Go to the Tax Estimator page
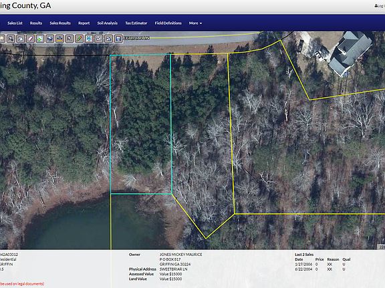The image size is (385, 288). point(136,23)
